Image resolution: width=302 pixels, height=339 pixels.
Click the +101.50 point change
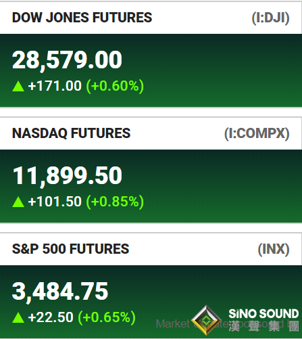click(x=55, y=202)
